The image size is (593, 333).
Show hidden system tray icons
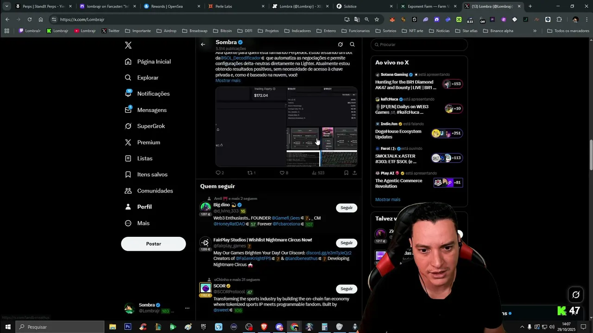522,327
